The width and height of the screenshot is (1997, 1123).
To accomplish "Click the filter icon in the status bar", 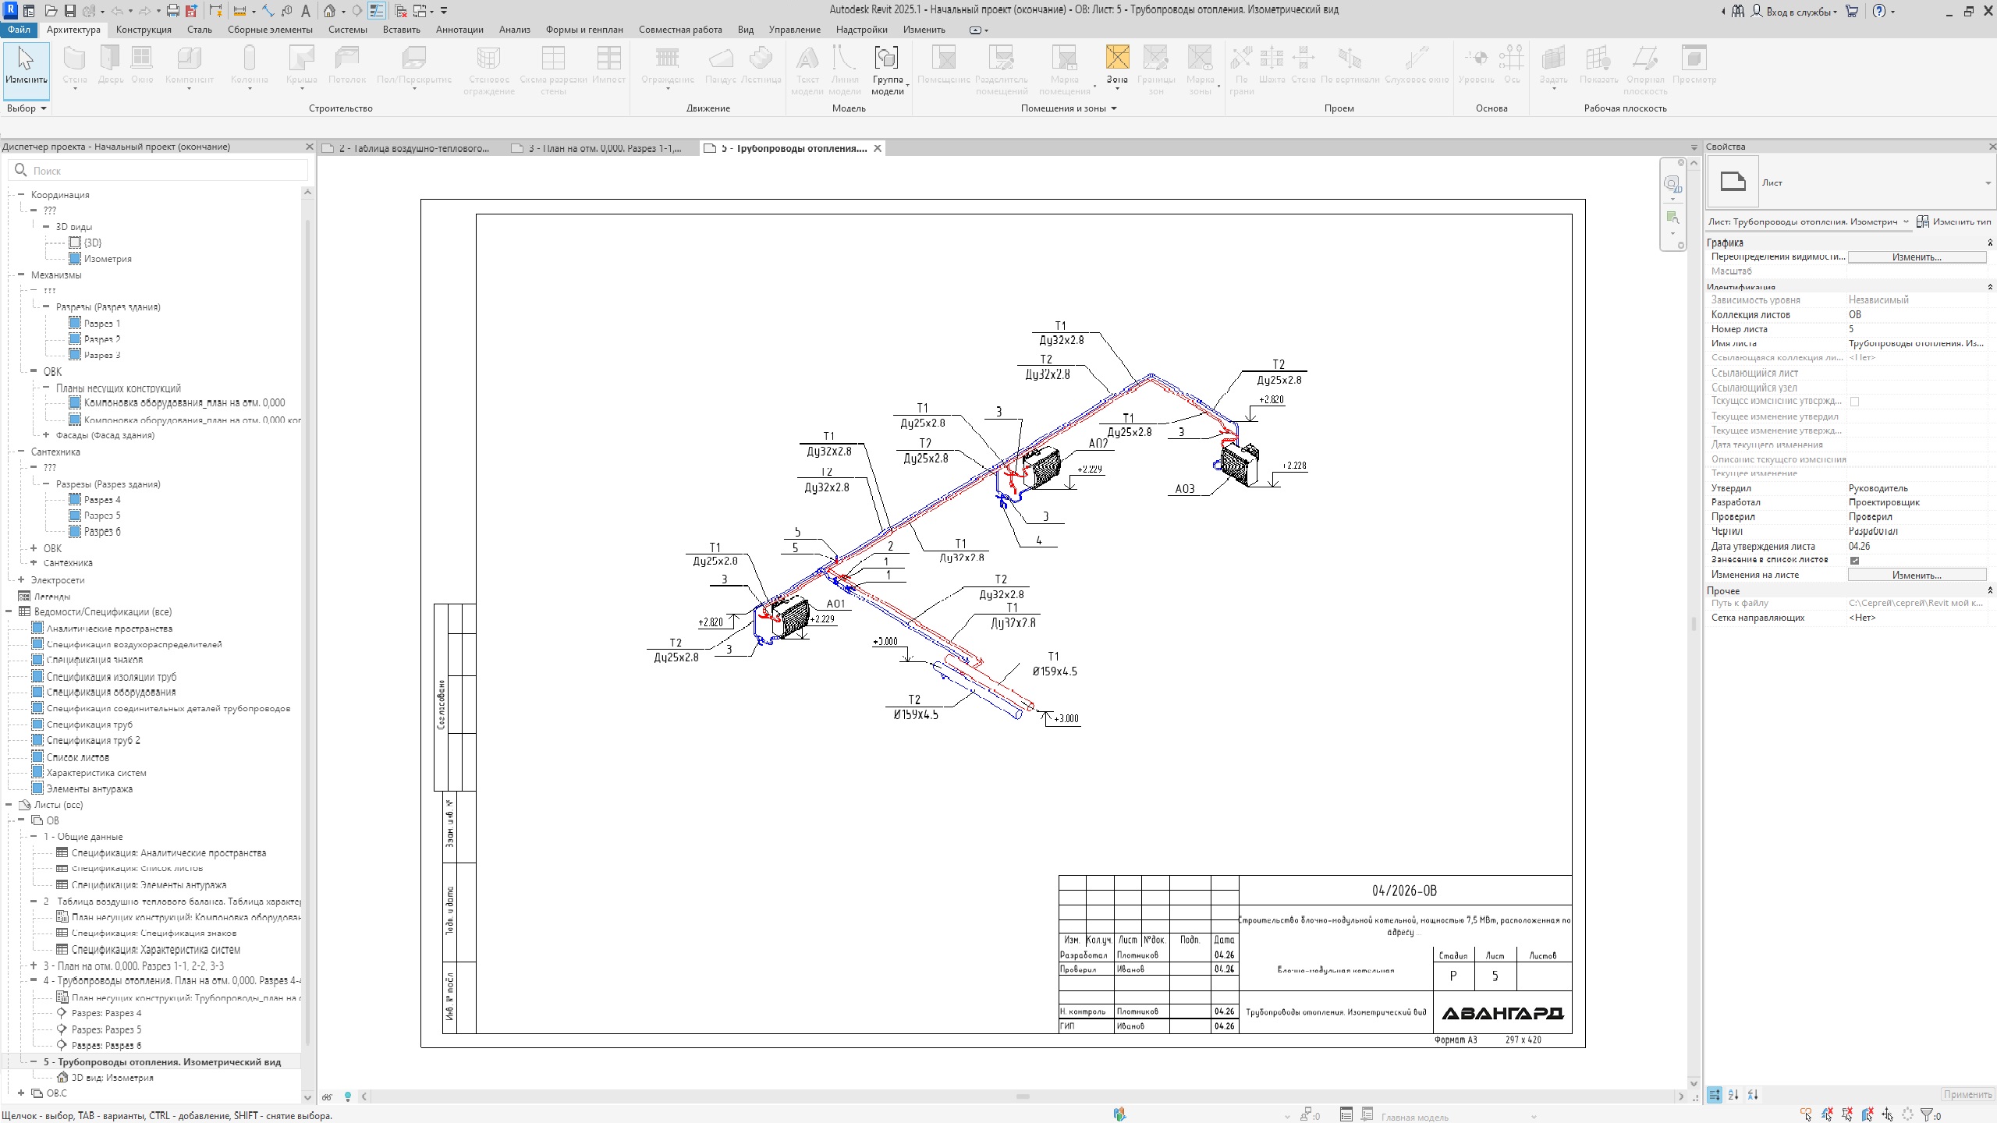I will [x=1927, y=1115].
